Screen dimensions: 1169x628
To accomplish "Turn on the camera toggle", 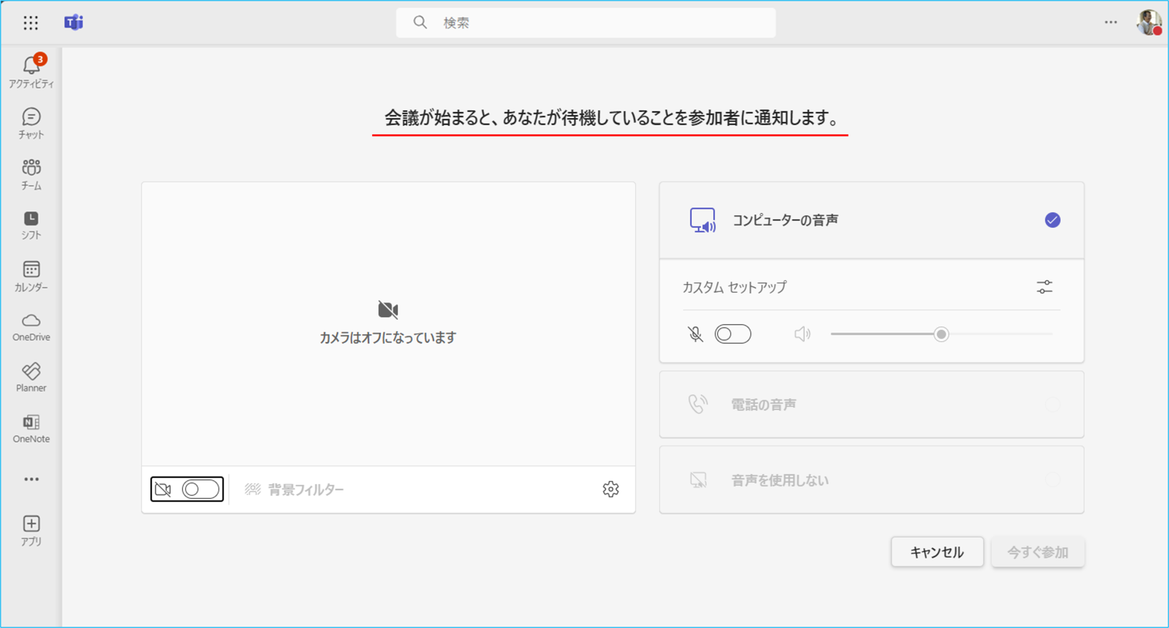I will coord(200,489).
